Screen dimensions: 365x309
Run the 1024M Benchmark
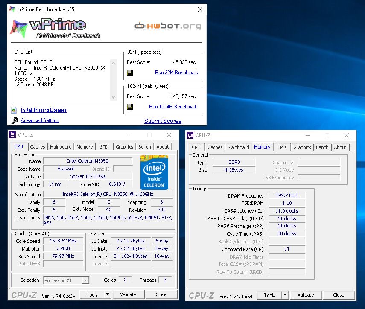tap(173, 107)
